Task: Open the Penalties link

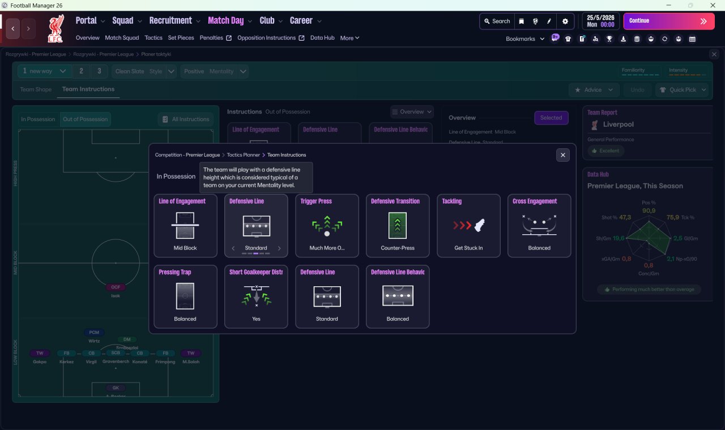Action: pyautogui.click(x=215, y=38)
